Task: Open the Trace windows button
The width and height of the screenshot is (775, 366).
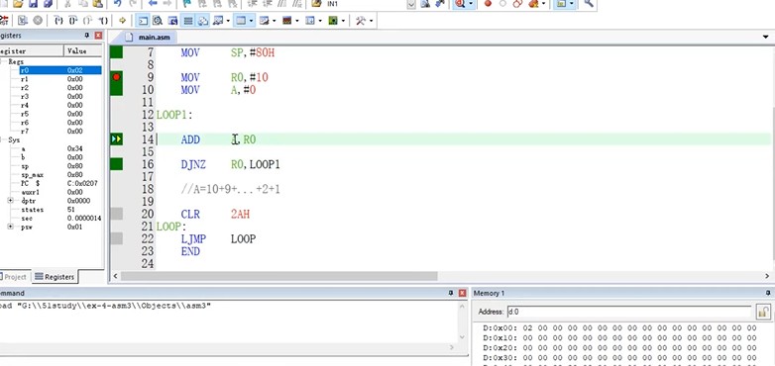Action: point(310,20)
